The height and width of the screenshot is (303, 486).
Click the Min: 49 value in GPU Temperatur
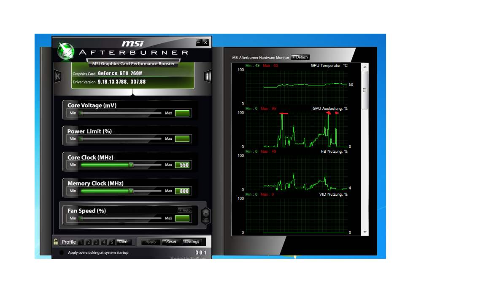[252, 66]
